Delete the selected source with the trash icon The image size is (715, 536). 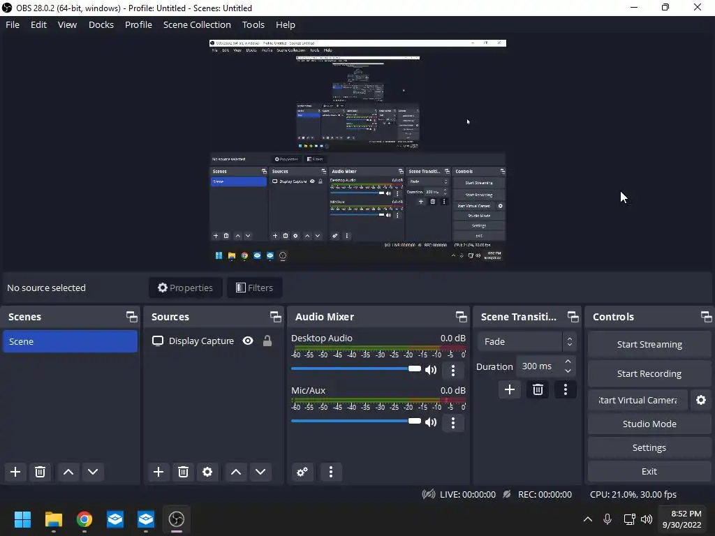184,472
